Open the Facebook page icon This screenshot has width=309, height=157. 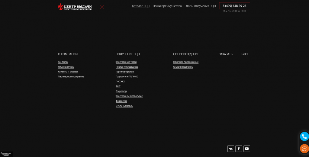[x=239, y=149]
